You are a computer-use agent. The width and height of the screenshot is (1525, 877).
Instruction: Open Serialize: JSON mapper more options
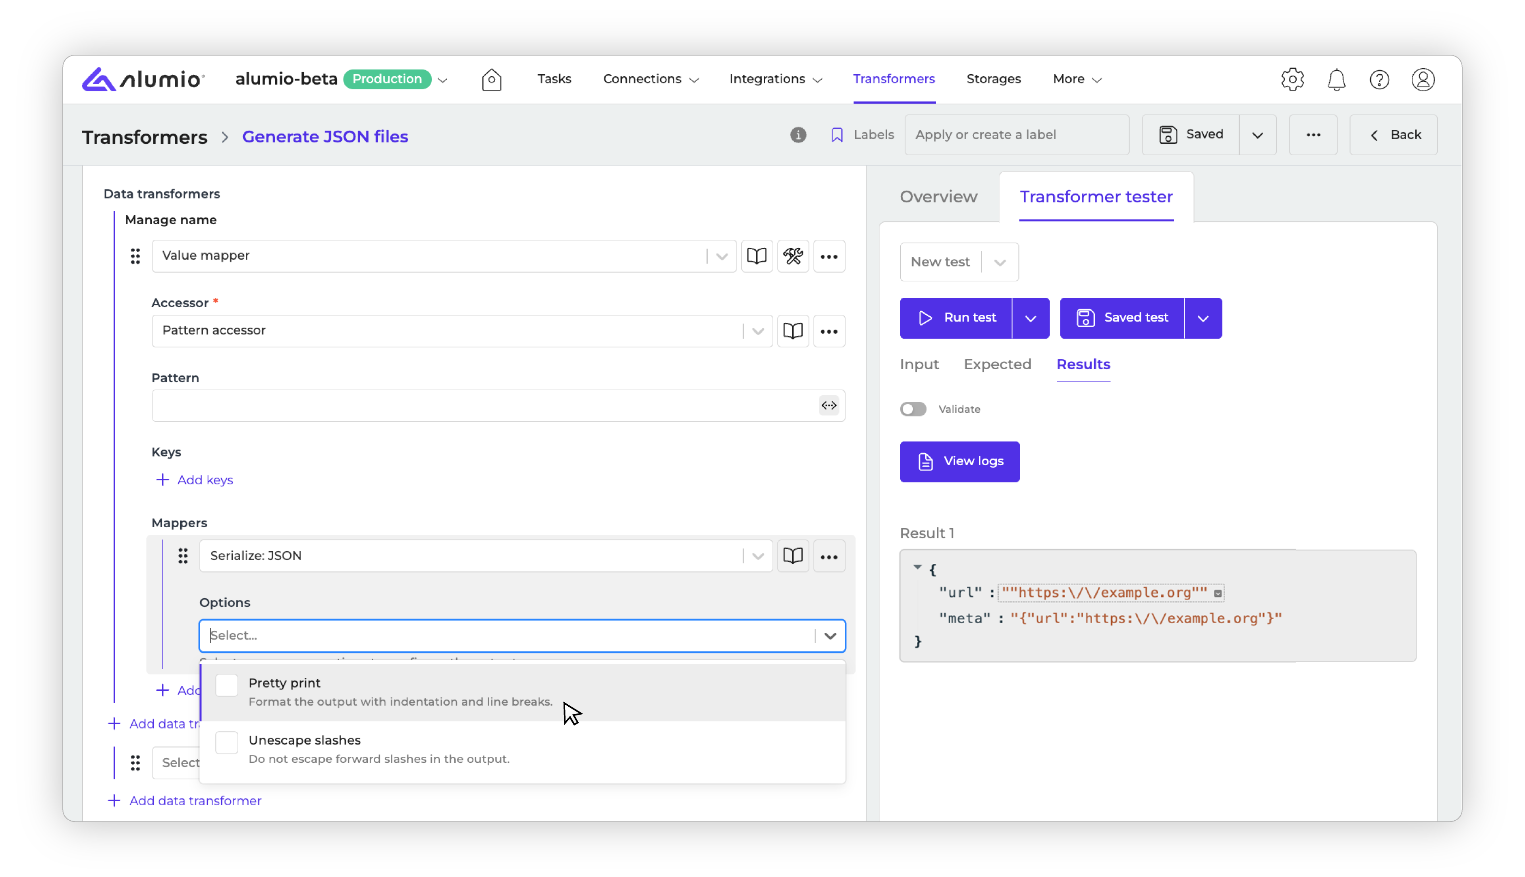(x=828, y=556)
